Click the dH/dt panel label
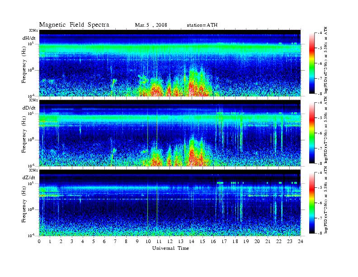 [29, 38]
